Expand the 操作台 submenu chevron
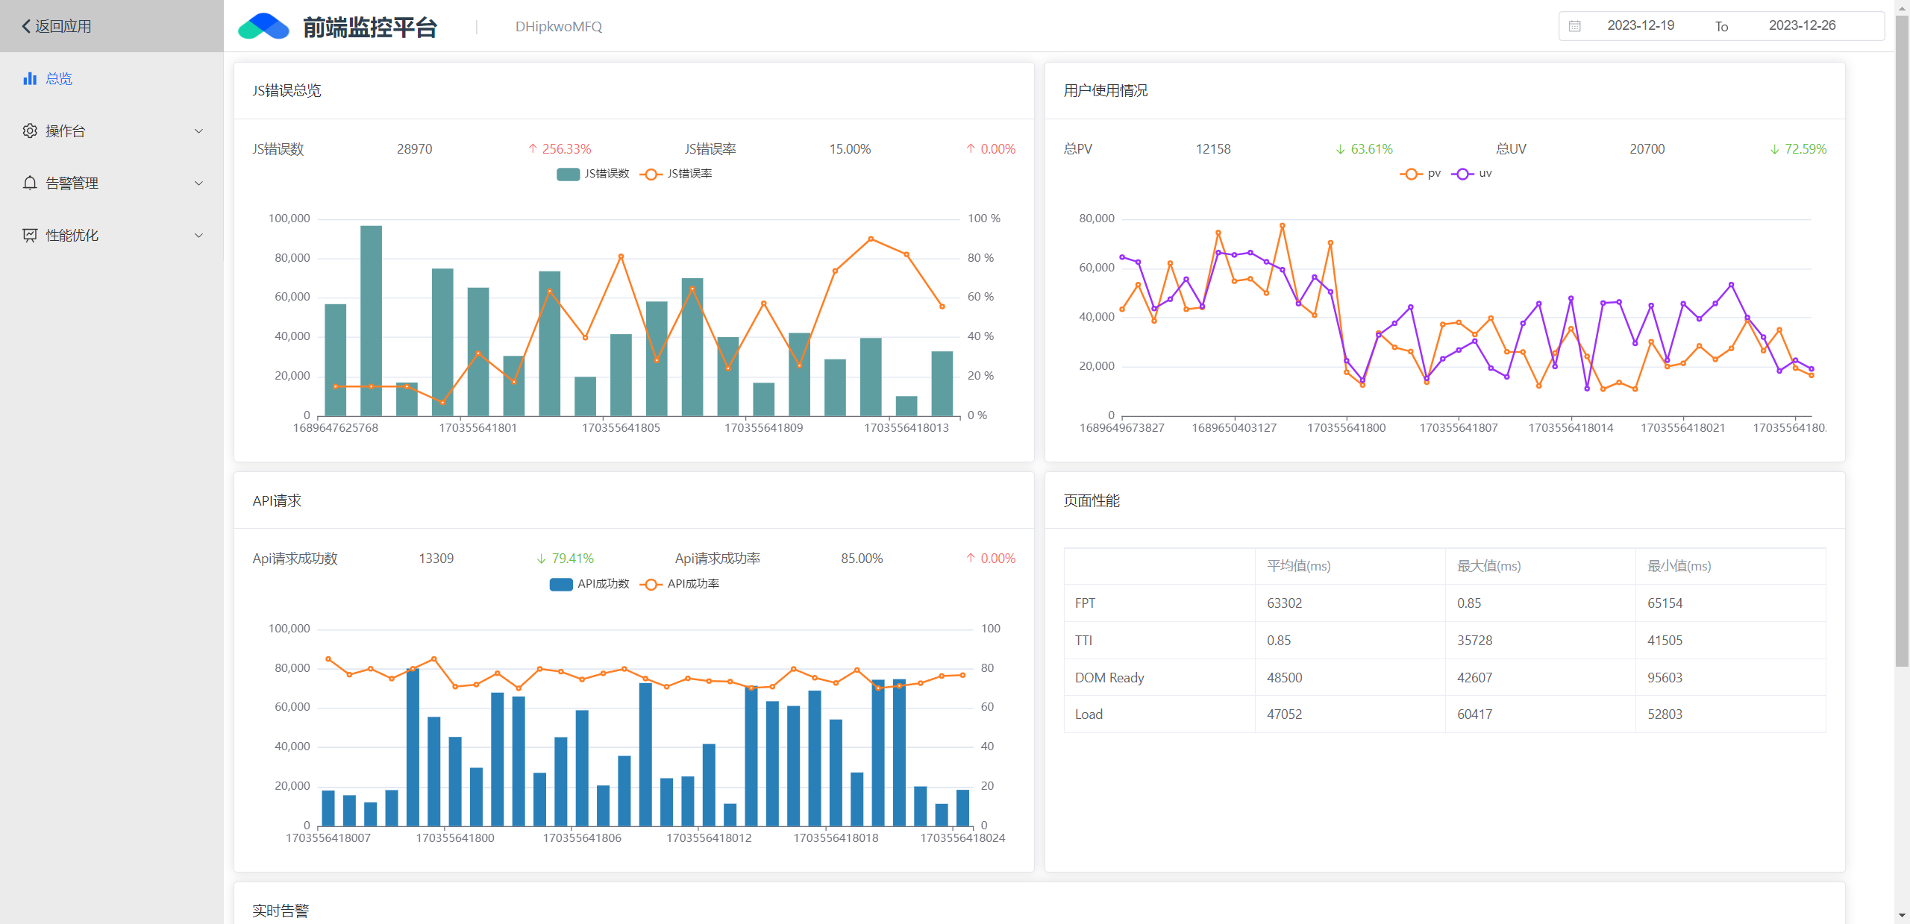 (198, 131)
